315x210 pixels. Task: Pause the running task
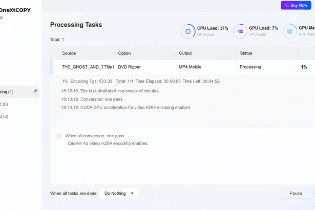(x=296, y=193)
